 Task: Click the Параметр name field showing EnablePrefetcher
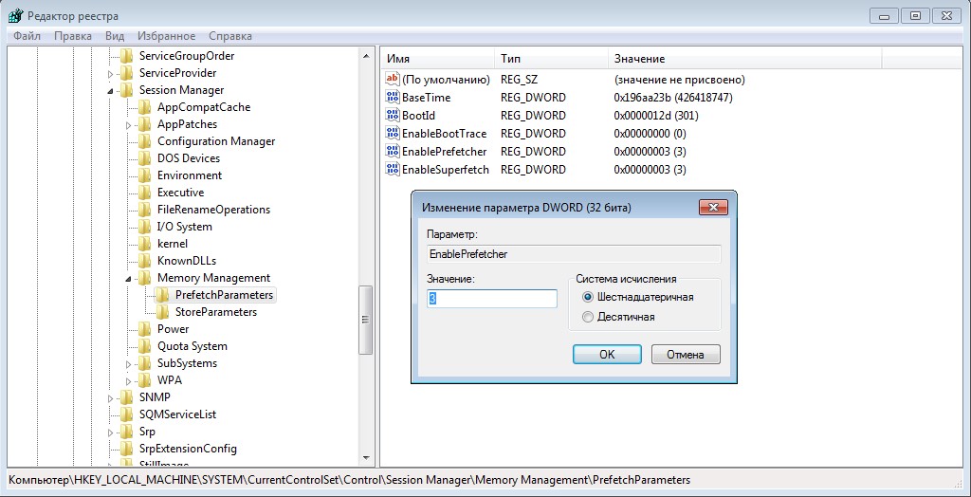(574, 254)
